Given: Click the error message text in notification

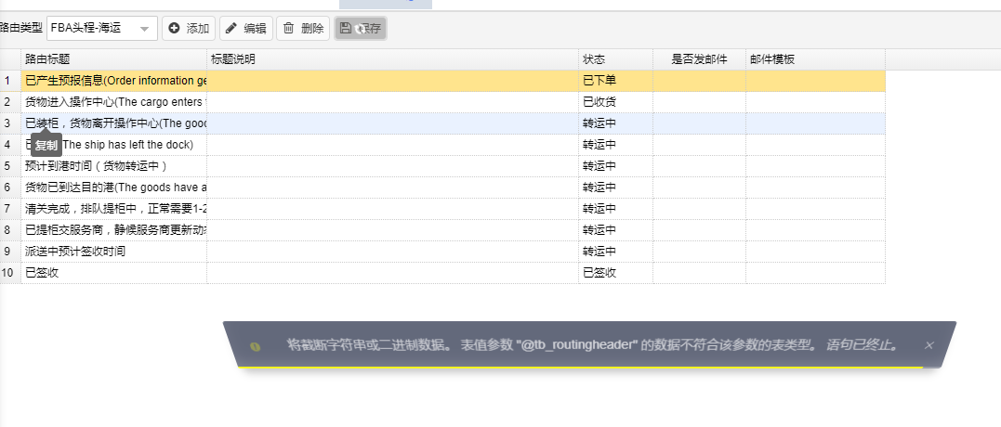Looking at the screenshot, I should click(592, 345).
